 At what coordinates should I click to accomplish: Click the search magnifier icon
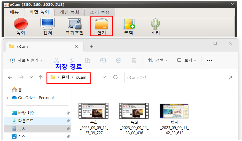pyautogui.click(x=230, y=77)
